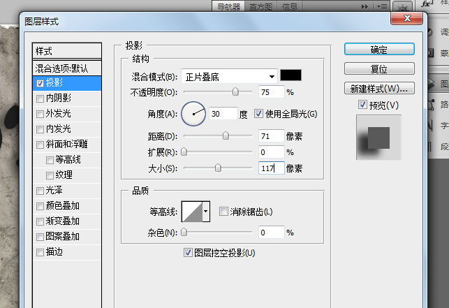Uncheck the 投影 style checkbox

pos(40,83)
